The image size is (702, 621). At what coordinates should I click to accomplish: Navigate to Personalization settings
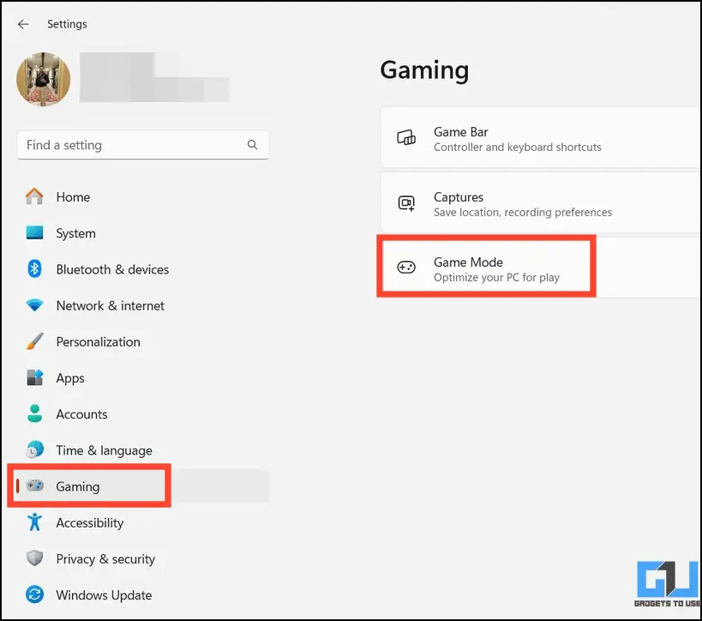pyautogui.click(x=143, y=342)
